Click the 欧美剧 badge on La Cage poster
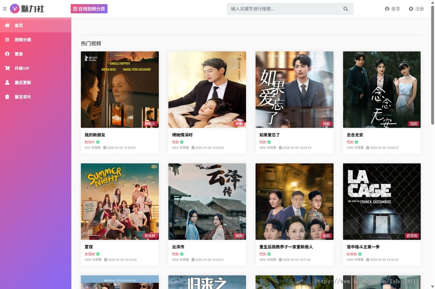The image size is (435, 289). tap(412, 236)
